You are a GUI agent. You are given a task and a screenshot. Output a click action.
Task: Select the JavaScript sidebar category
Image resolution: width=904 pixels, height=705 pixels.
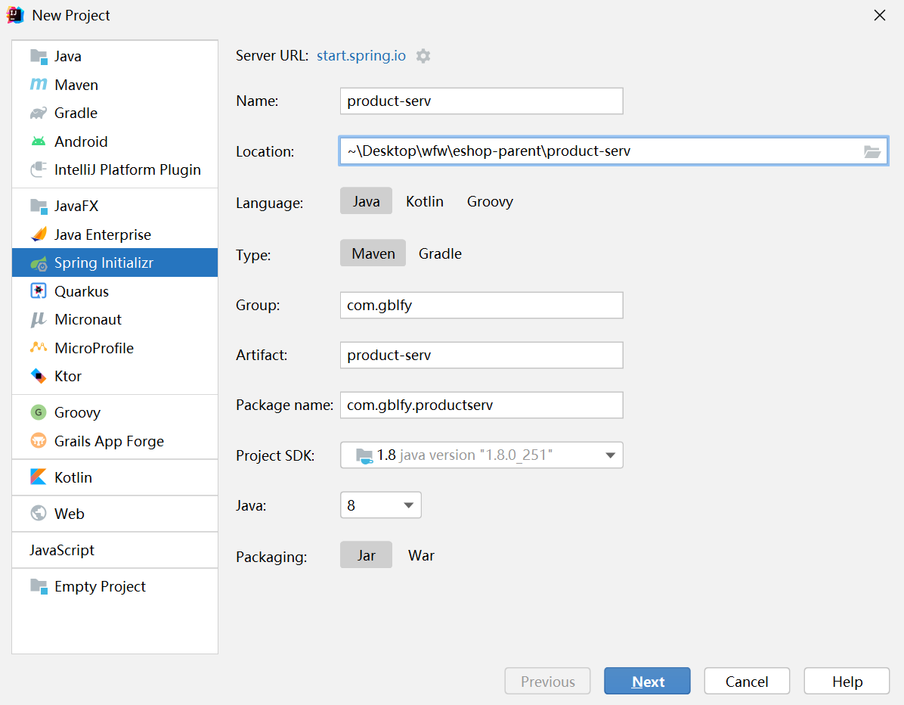pos(62,551)
